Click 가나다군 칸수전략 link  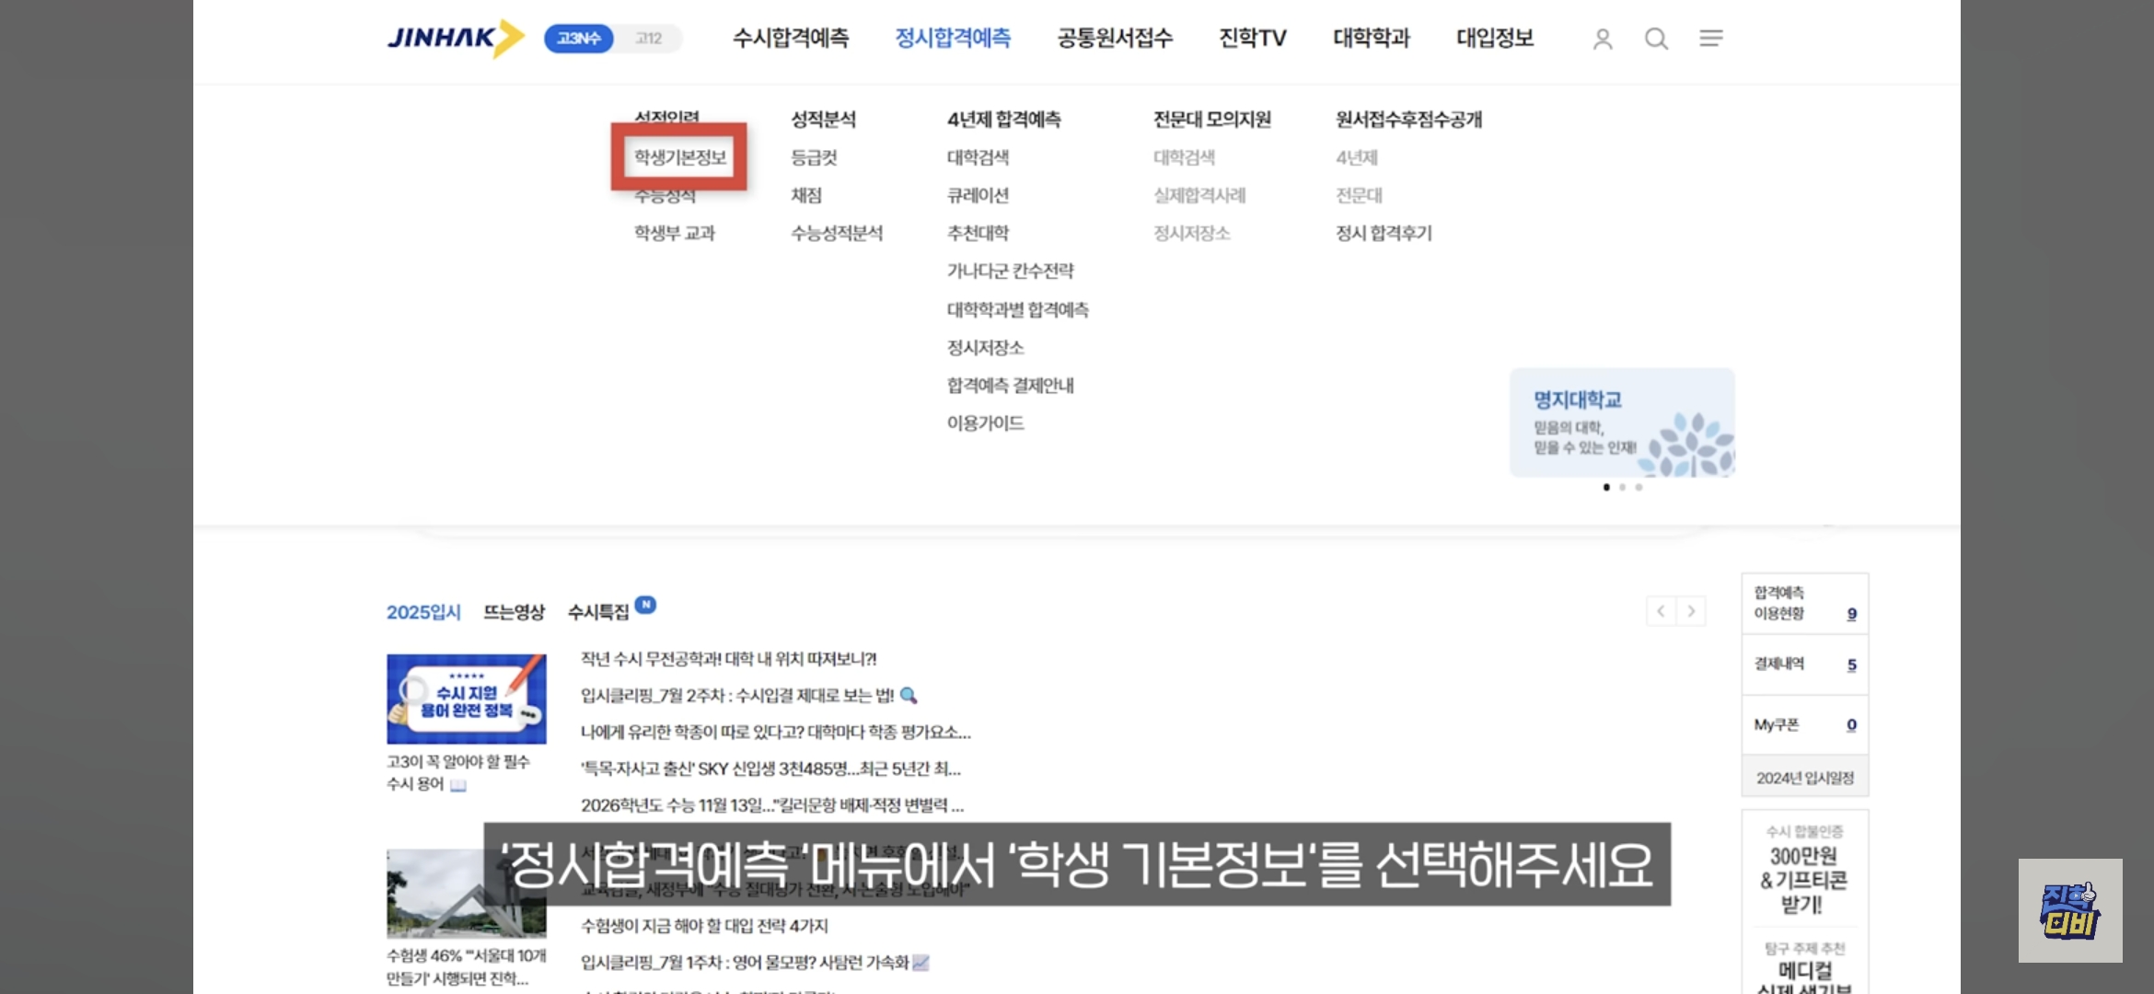[x=1010, y=271]
